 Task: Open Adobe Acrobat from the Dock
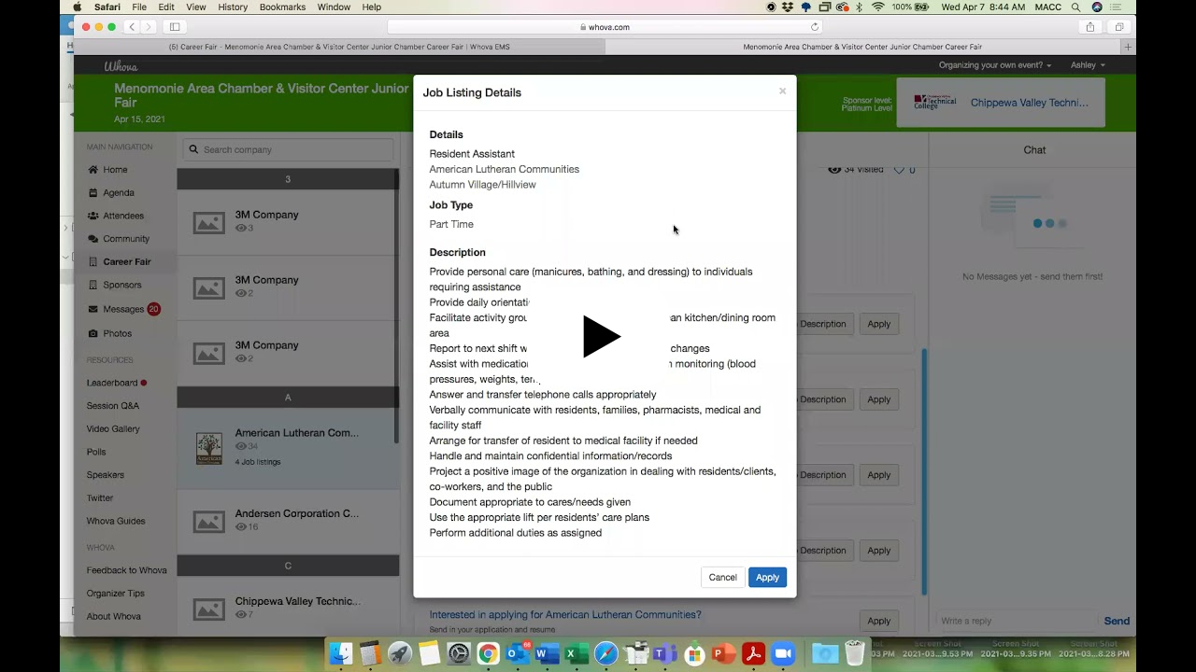[754, 653]
